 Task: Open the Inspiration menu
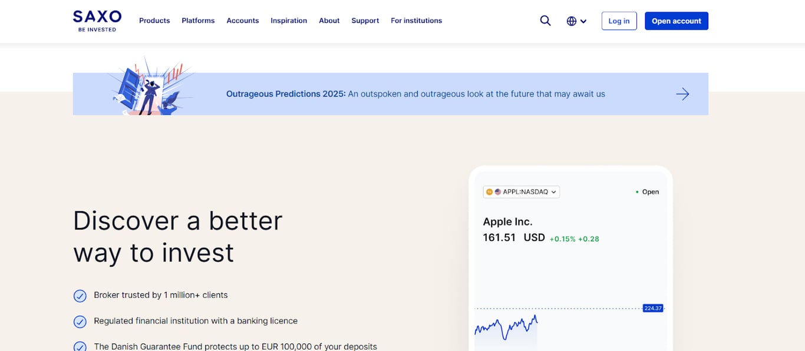pyautogui.click(x=289, y=21)
